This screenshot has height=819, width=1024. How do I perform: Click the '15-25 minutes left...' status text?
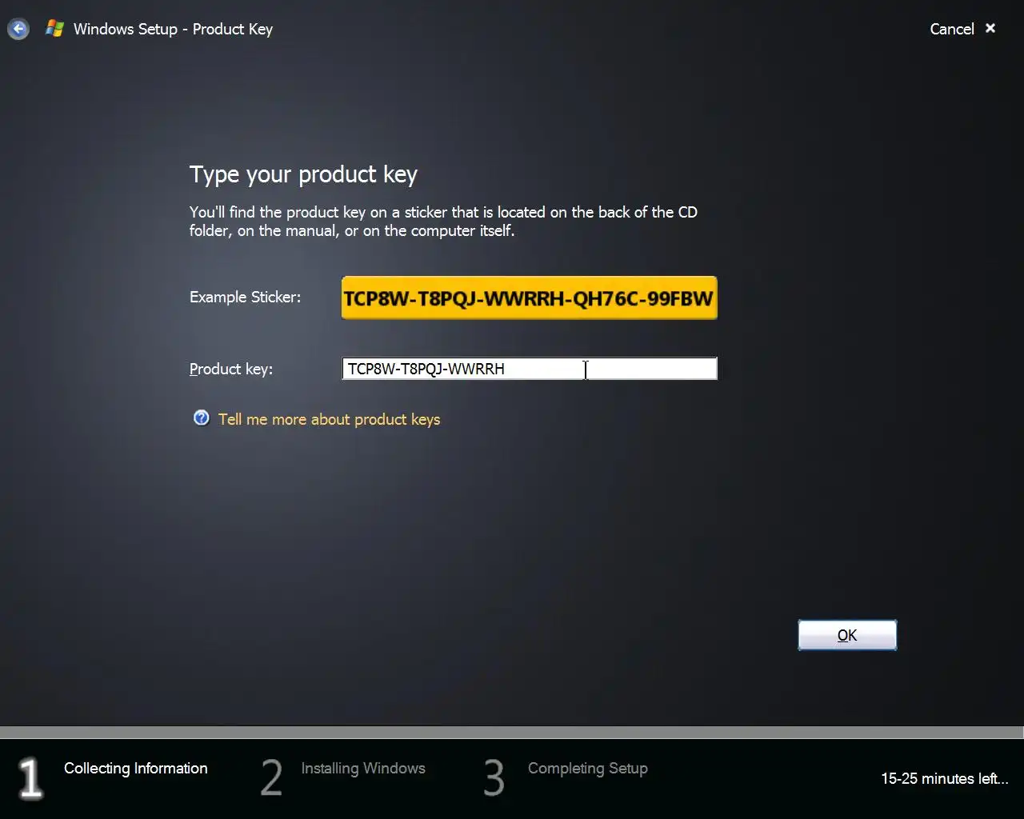[945, 778]
